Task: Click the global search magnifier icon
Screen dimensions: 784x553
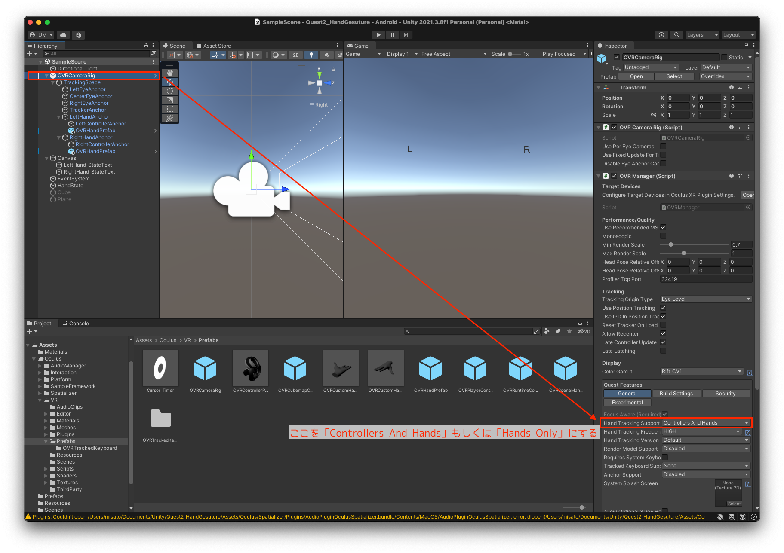Action: click(x=676, y=35)
